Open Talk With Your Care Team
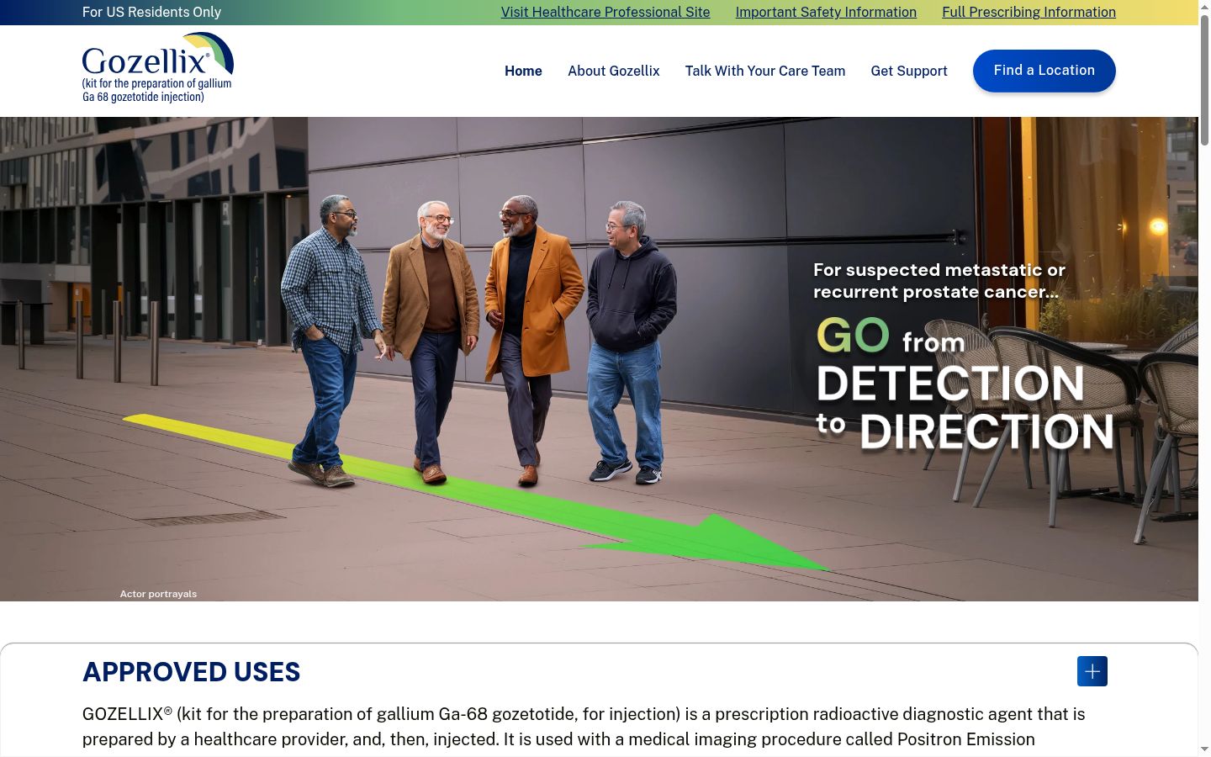 [x=765, y=71]
